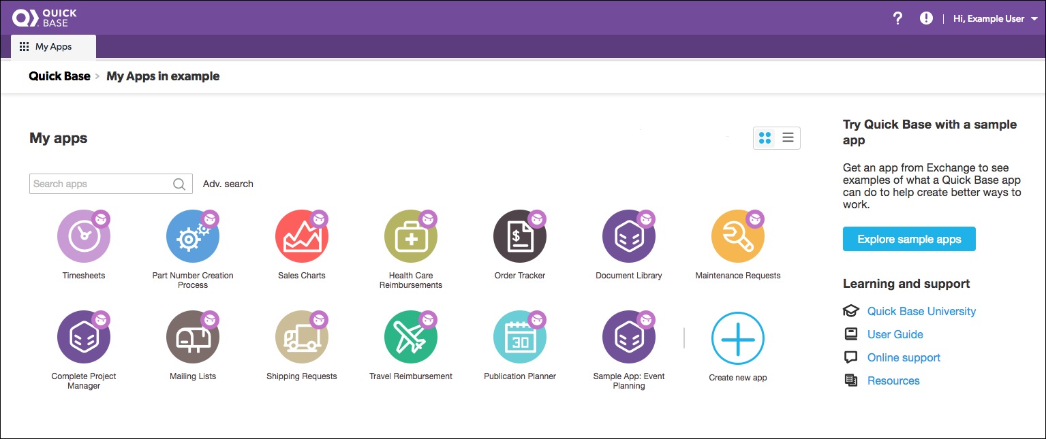
Task: Switch to grid view of apps
Action: coord(765,138)
